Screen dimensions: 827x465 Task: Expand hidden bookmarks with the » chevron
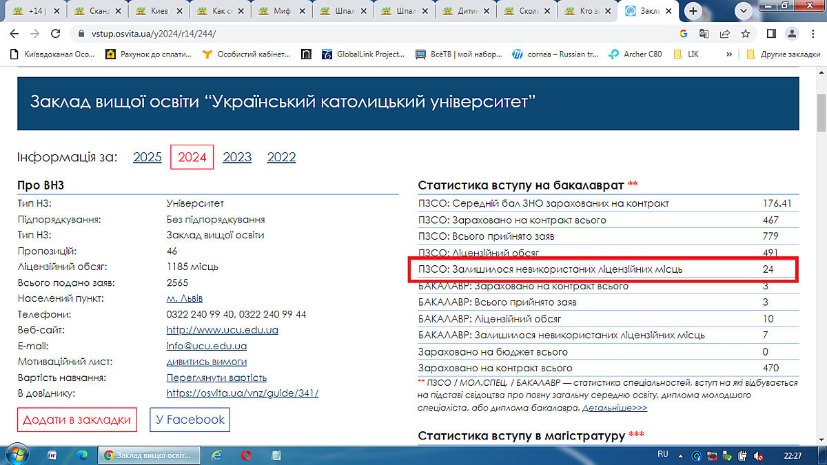[x=729, y=54]
